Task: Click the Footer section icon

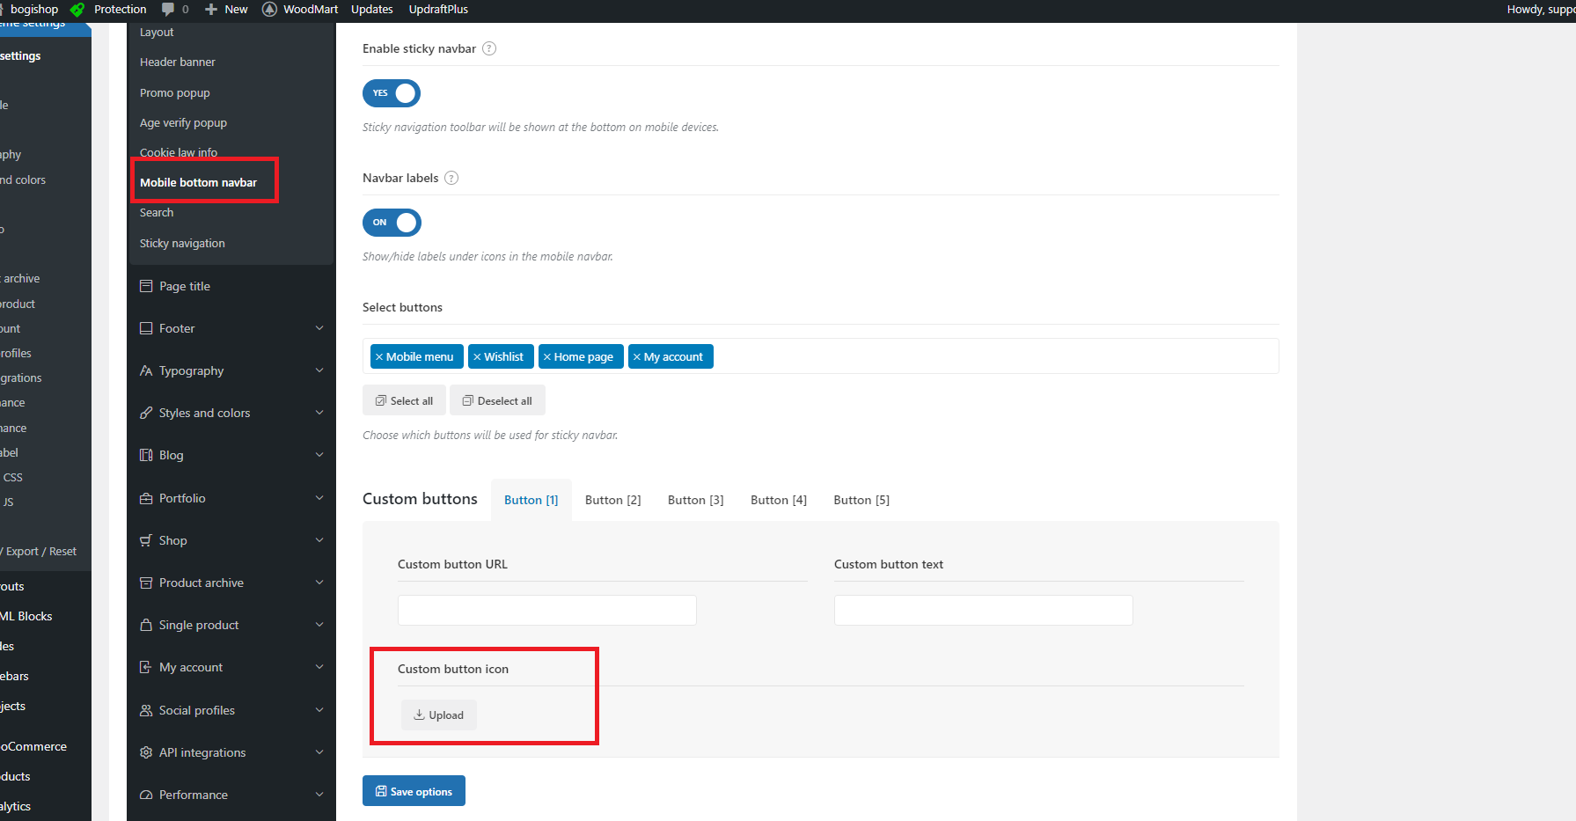Action: point(146,328)
